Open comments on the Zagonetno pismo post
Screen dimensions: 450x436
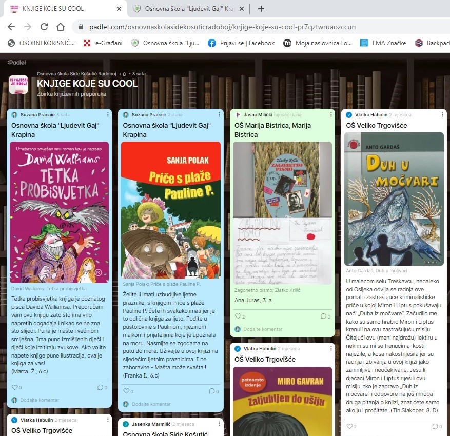click(323, 316)
